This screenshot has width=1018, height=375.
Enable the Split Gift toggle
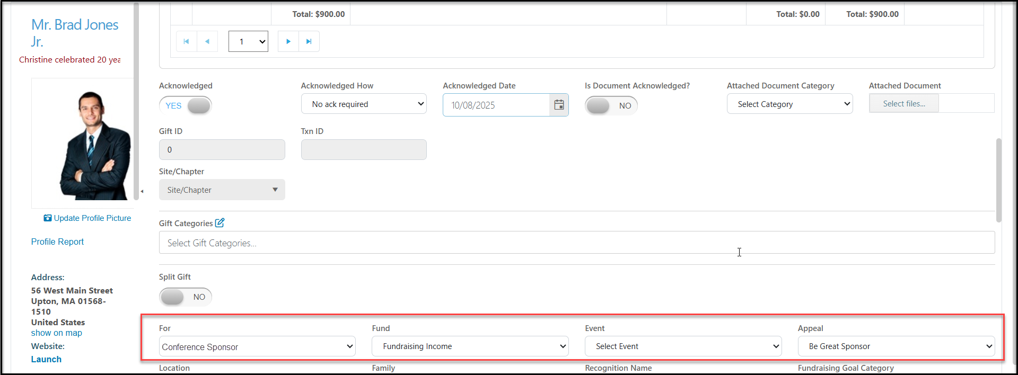click(186, 297)
